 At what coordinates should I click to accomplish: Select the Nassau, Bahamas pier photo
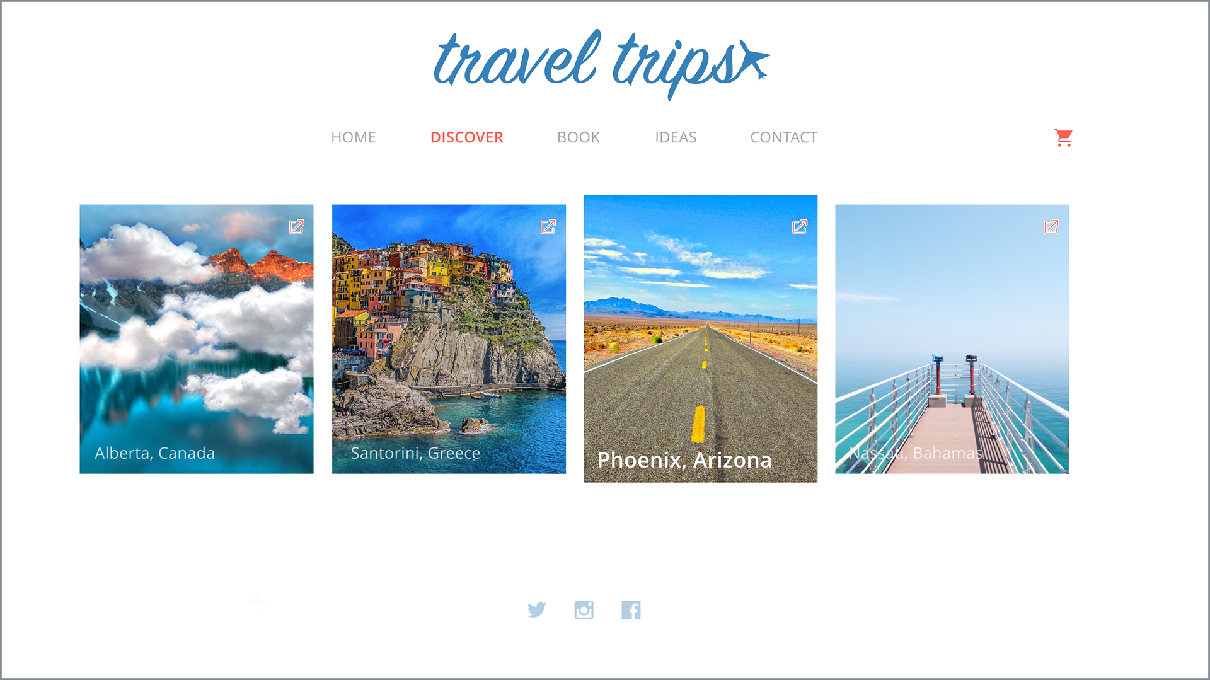point(952,338)
